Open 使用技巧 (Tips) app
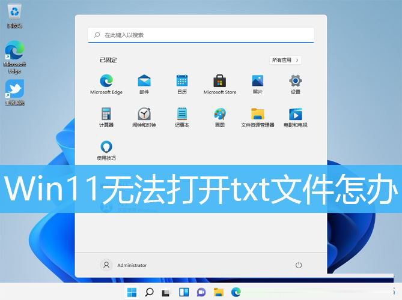Viewport: 402px width, 300px height. click(106, 150)
